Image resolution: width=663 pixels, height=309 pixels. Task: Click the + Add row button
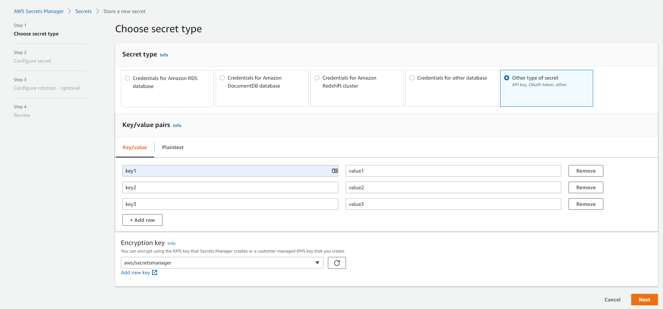click(142, 220)
